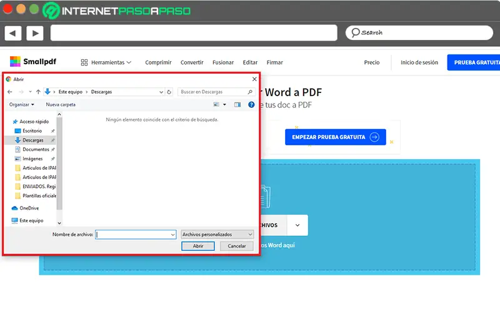
Task: Refresh the Descargas folder listing
Action: (169, 92)
